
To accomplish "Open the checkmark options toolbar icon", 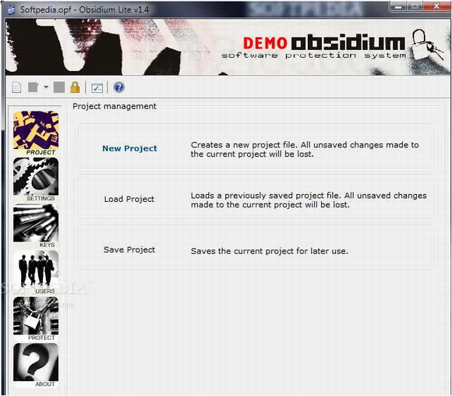I will pos(97,87).
